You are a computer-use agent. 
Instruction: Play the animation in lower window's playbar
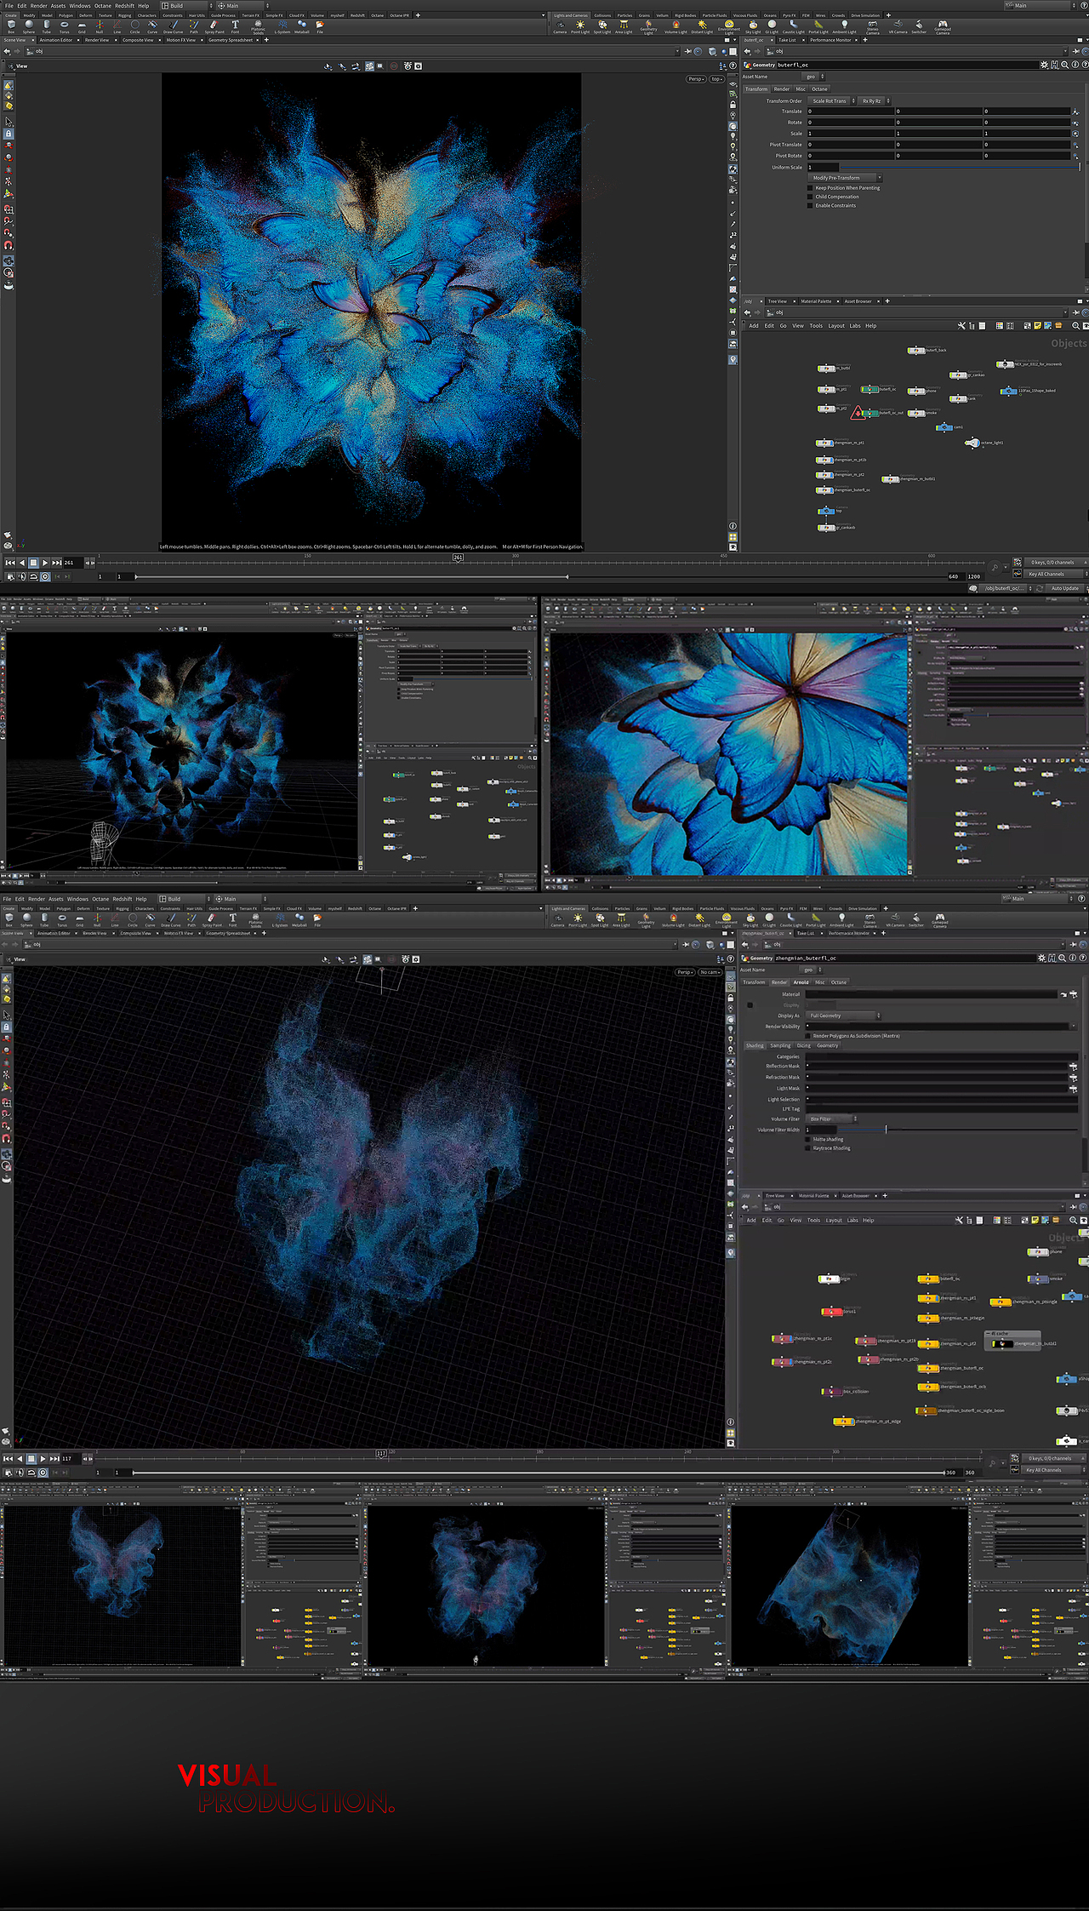pos(43,1459)
